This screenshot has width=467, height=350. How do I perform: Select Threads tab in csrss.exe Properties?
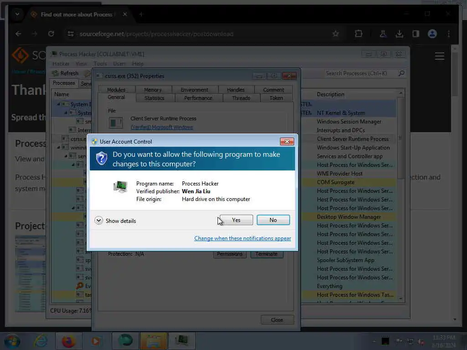click(x=241, y=98)
